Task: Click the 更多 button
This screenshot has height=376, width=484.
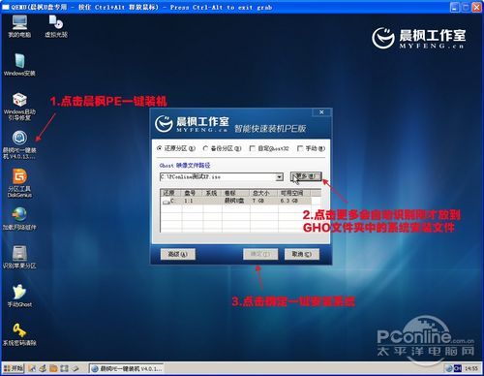Action: [306, 176]
